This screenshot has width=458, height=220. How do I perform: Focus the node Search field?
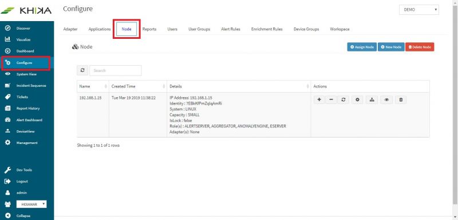point(116,70)
